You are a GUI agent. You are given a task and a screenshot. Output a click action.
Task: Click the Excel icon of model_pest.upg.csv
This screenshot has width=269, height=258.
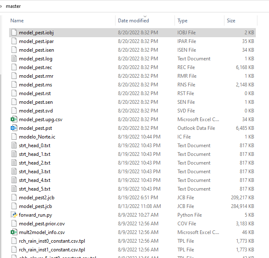tap(14, 119)
